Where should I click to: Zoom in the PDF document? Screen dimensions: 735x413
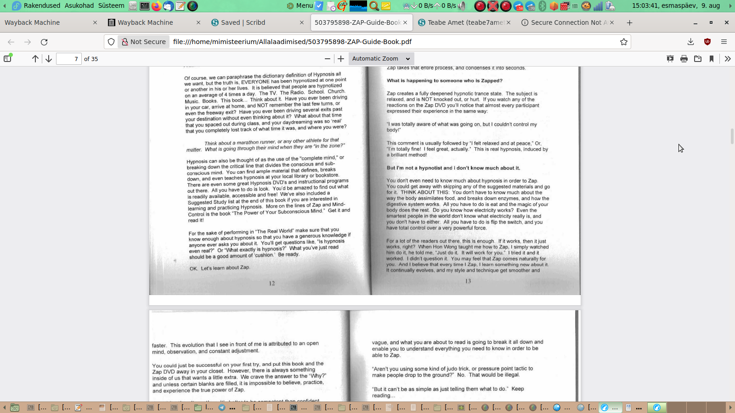[341, 59]
